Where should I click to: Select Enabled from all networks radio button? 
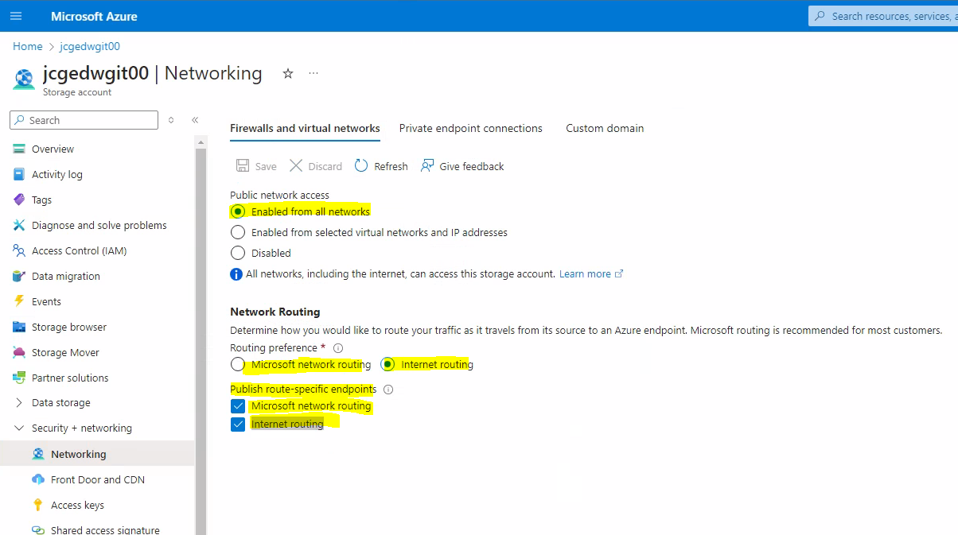pos(238,211)
